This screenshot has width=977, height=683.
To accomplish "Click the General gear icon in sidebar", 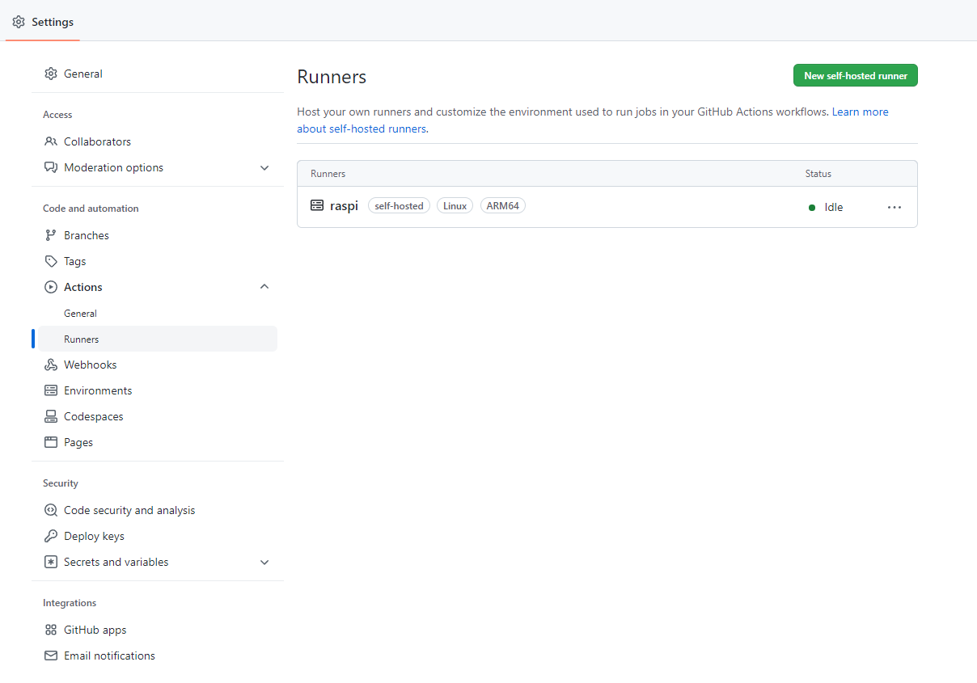I will pyautogui.click(x=51, y=74).
